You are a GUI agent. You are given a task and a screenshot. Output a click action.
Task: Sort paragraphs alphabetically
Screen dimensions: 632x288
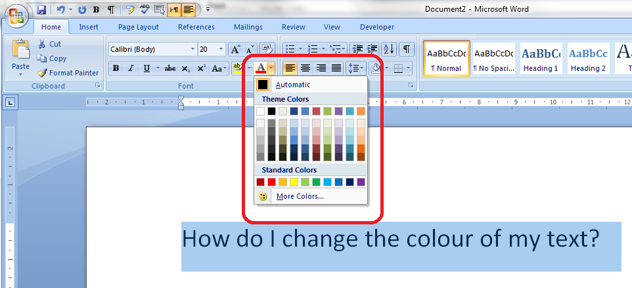389,49
